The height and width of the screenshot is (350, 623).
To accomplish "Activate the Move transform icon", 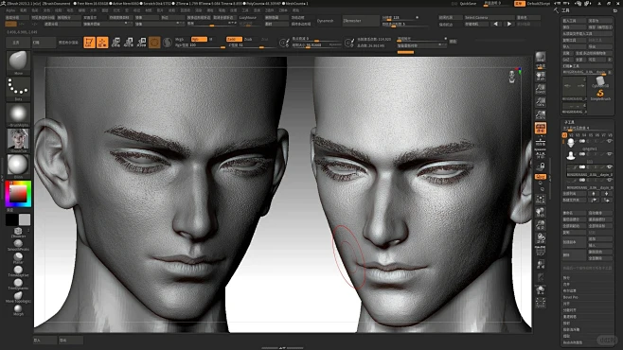I will point(116,43).
